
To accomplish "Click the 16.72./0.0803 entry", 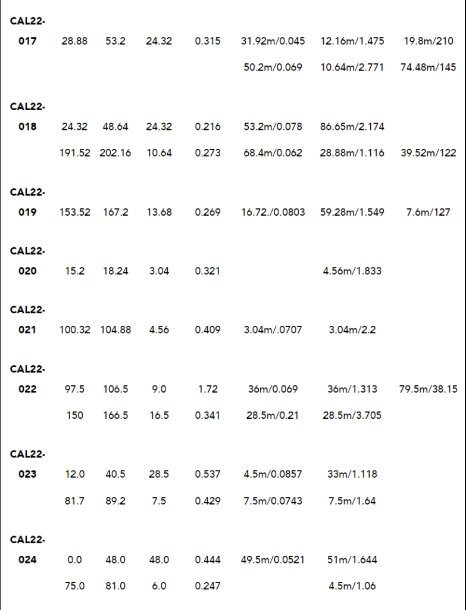I will pyautogui.click(x=273, y=212).
